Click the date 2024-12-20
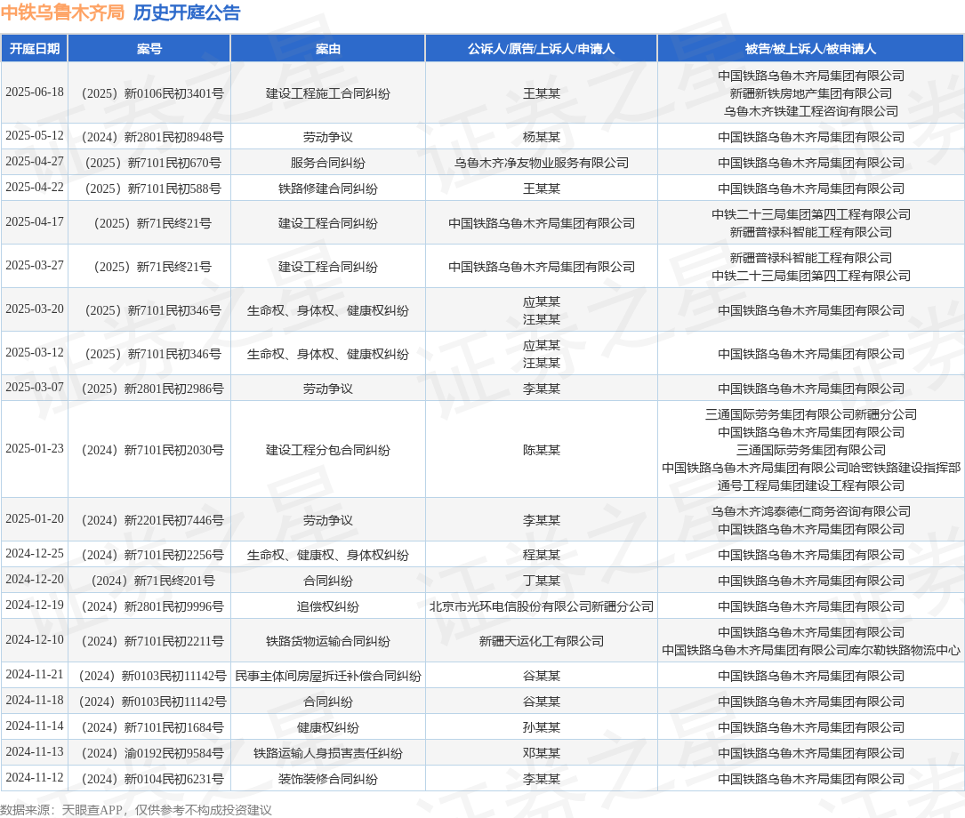Viewport: 965px width, 818px height. 35,579
